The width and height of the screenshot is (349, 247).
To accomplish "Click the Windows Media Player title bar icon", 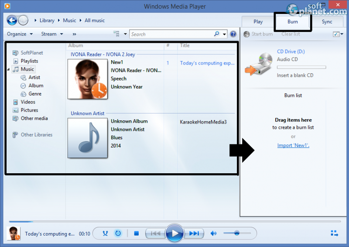I will pos(7,6).
